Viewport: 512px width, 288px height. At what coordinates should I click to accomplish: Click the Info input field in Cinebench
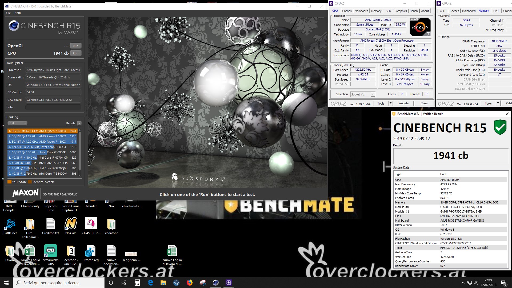pos(53,107)
